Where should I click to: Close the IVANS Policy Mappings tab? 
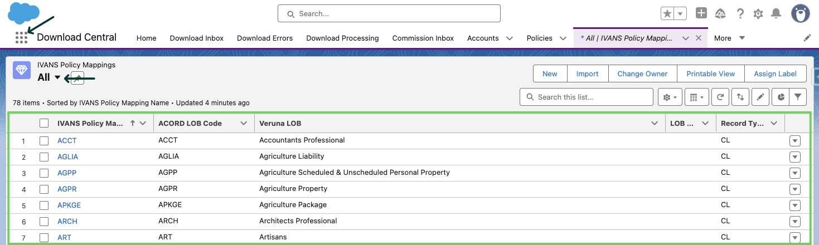tap(699, 38)
